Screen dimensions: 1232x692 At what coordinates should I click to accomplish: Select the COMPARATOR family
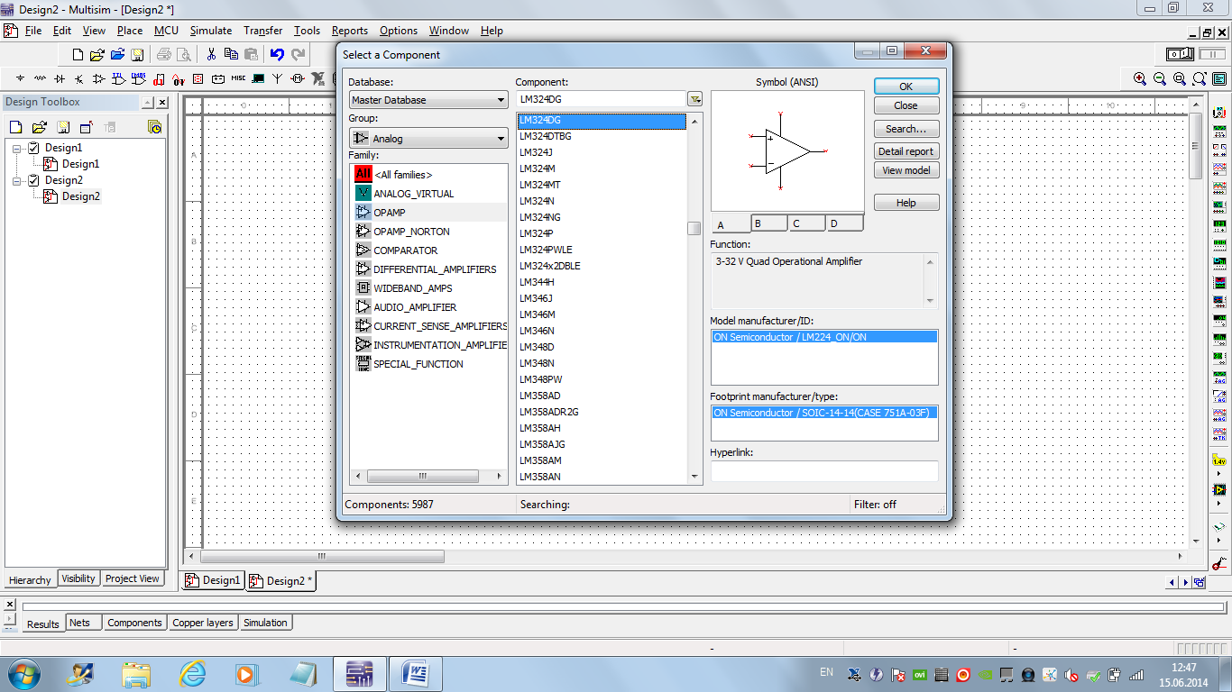point(429,250)
